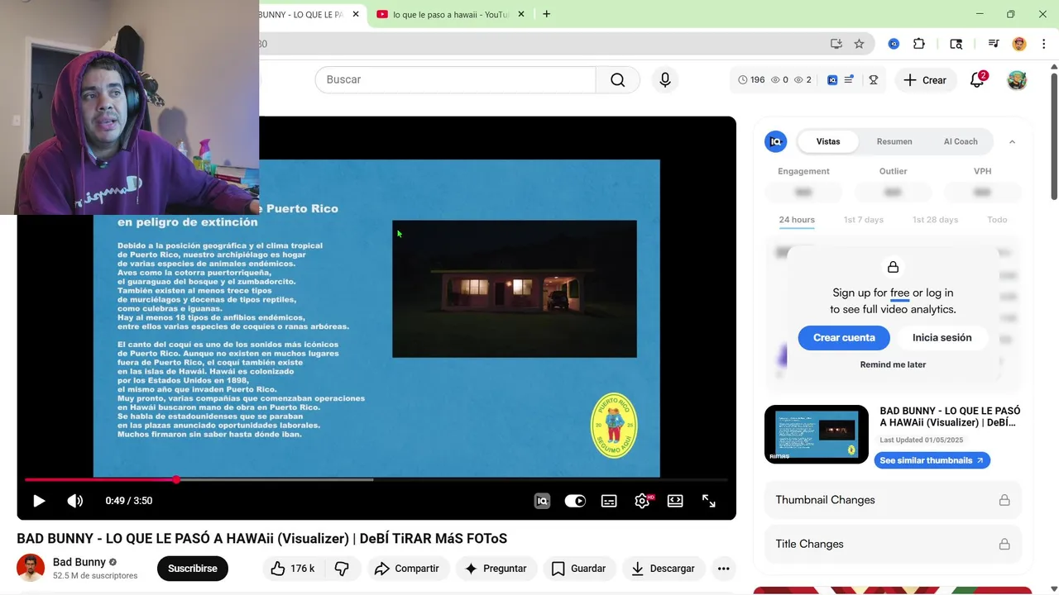Click See similar thumbnails link
Screen dimensions: 1059x595
[932, 460]
